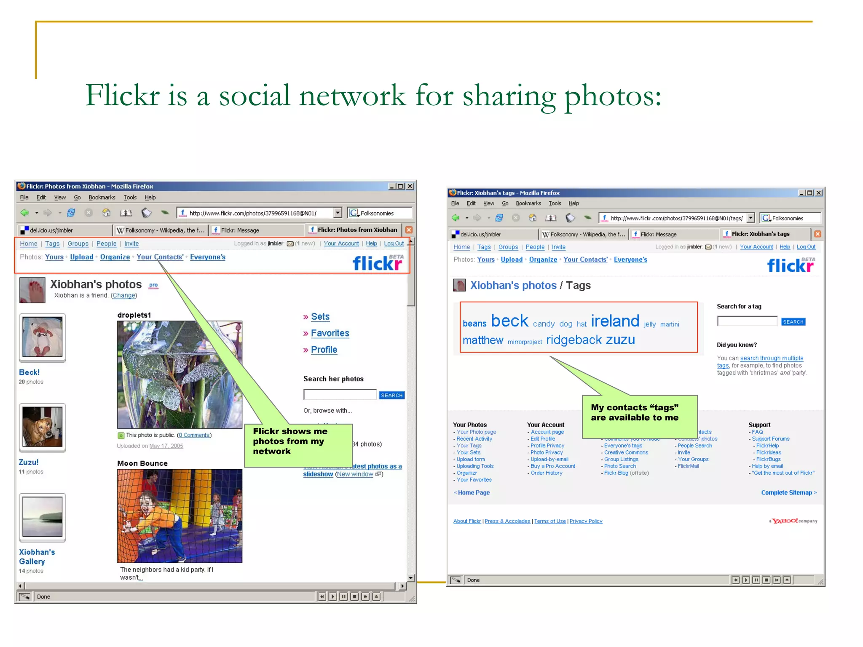Click Profile link in left window
The width and height of the screenshot is (863, 647).
(324, 350)
